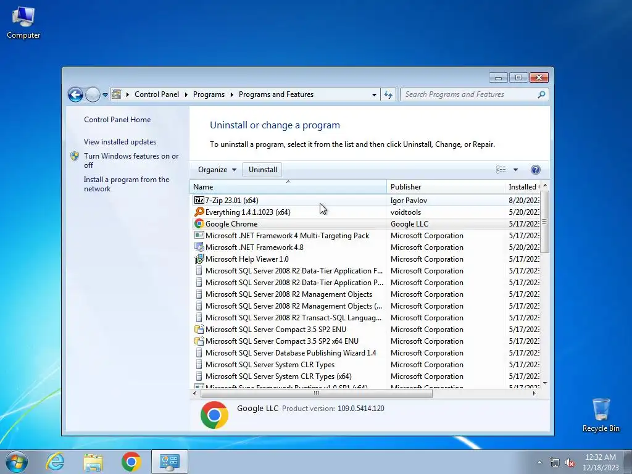Click the Control Panel breadcrumb
Image resolution: width=632 pixels, height=474 pixels.
(x=157, y=94)
